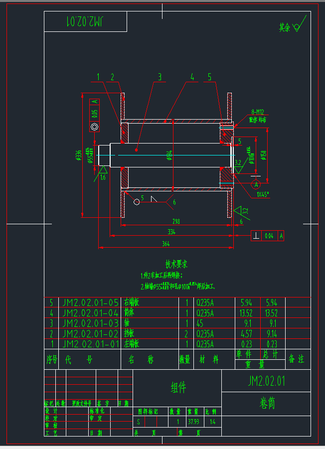Click the 名称 column header
Viewport: 325px width, 449px height.
click(x=141, y=359)
